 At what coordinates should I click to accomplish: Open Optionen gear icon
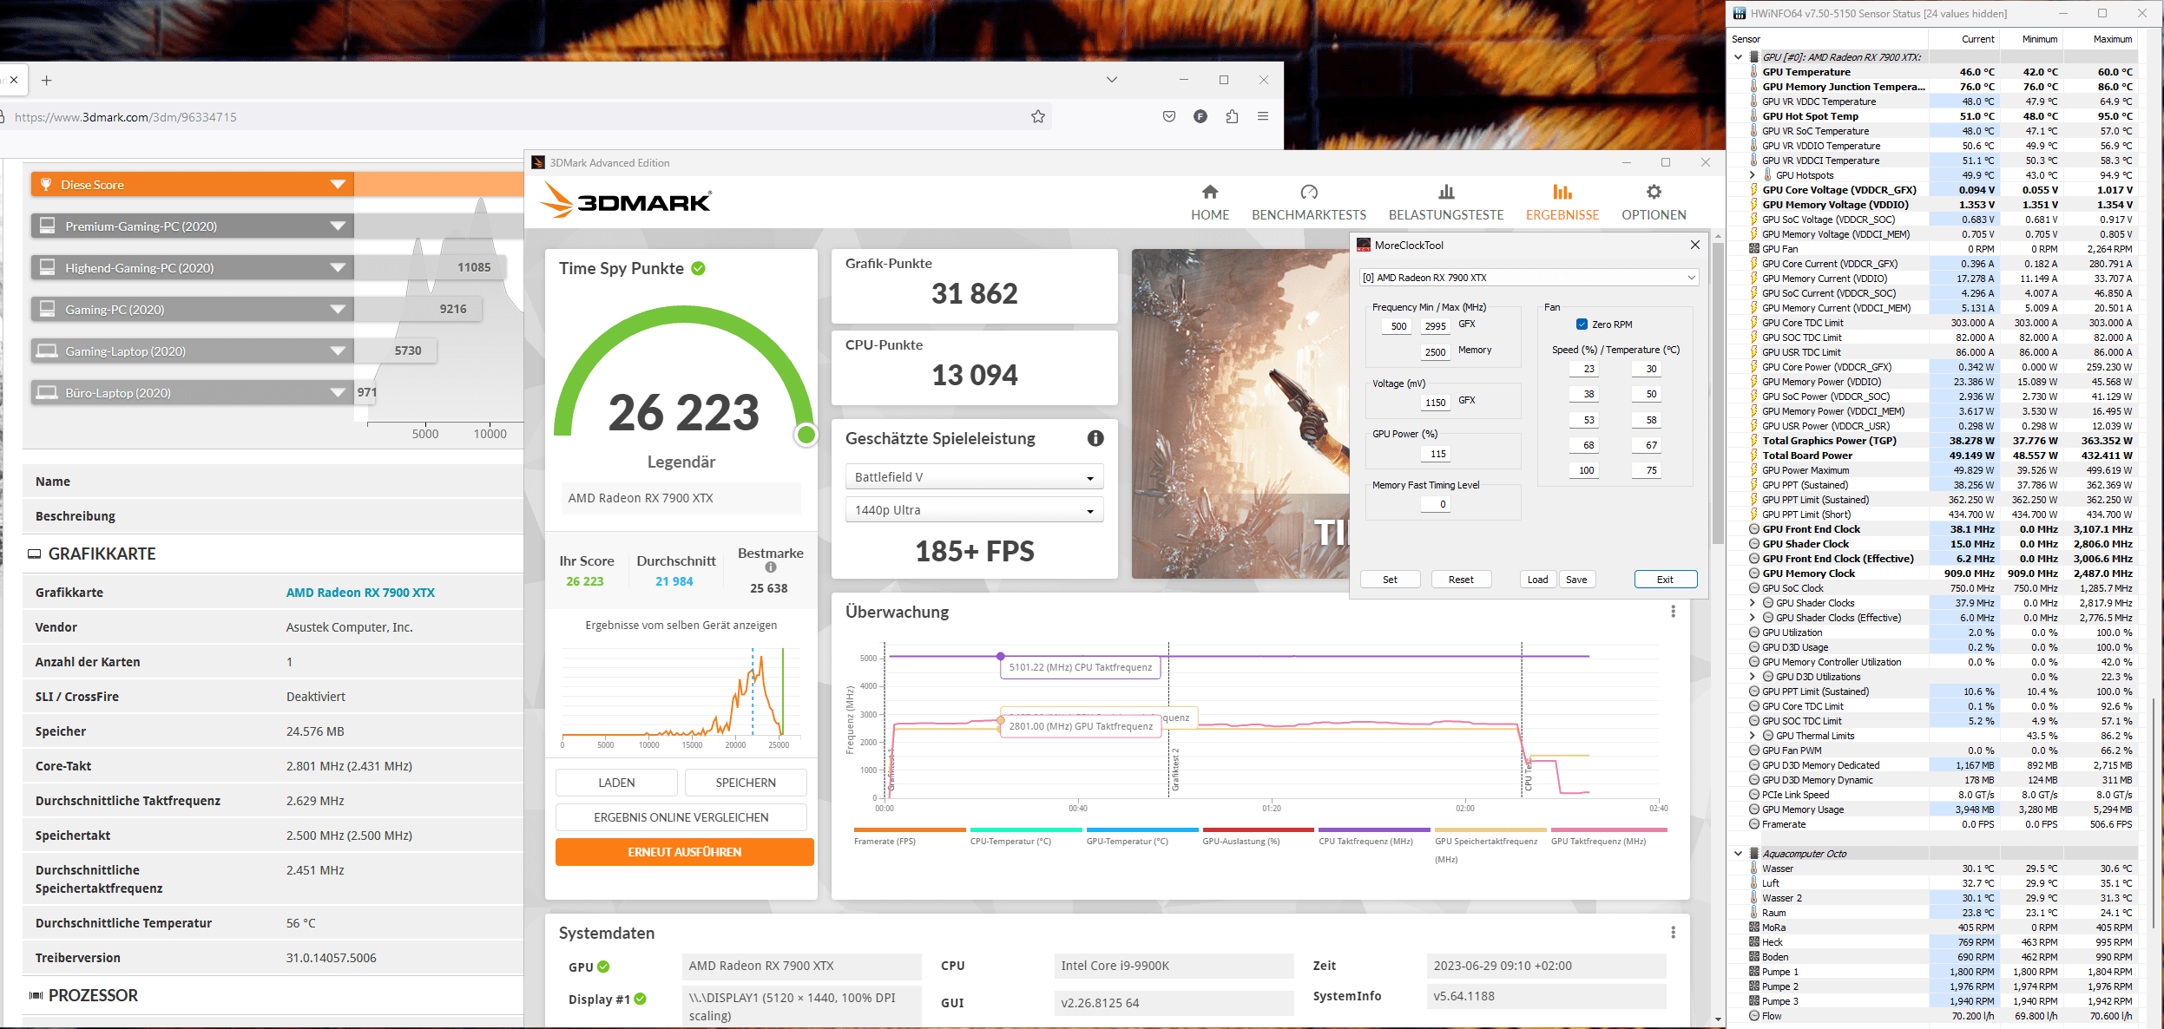tap(1653, 192)
